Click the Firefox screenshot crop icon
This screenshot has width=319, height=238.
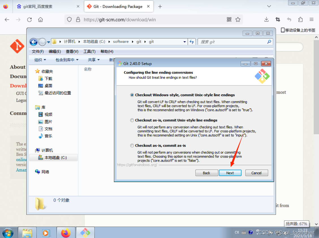pos(278,20)
